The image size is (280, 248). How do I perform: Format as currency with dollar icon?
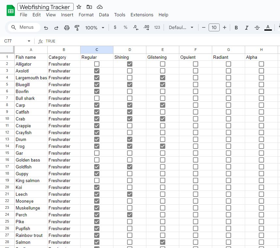click(115, 27)
